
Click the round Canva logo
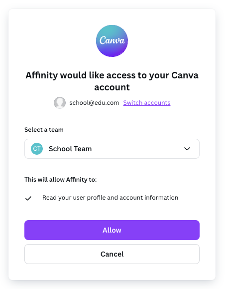click(112, 41)
